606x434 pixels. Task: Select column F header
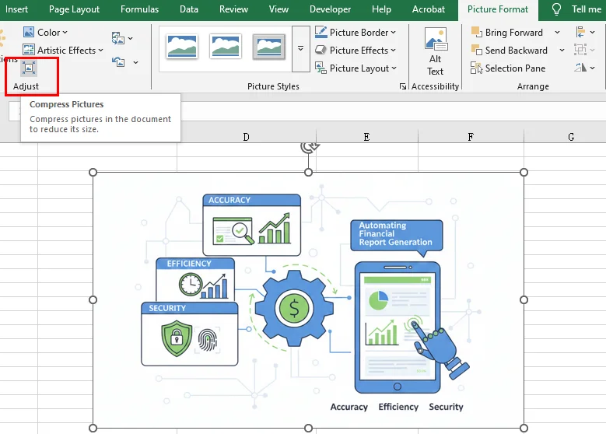click(x=471, y=137)
